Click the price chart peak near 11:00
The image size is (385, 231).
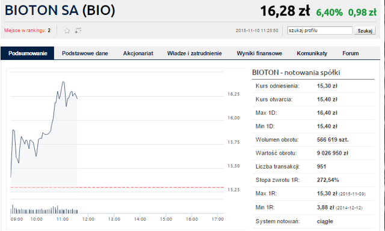[x=63, y=82]
